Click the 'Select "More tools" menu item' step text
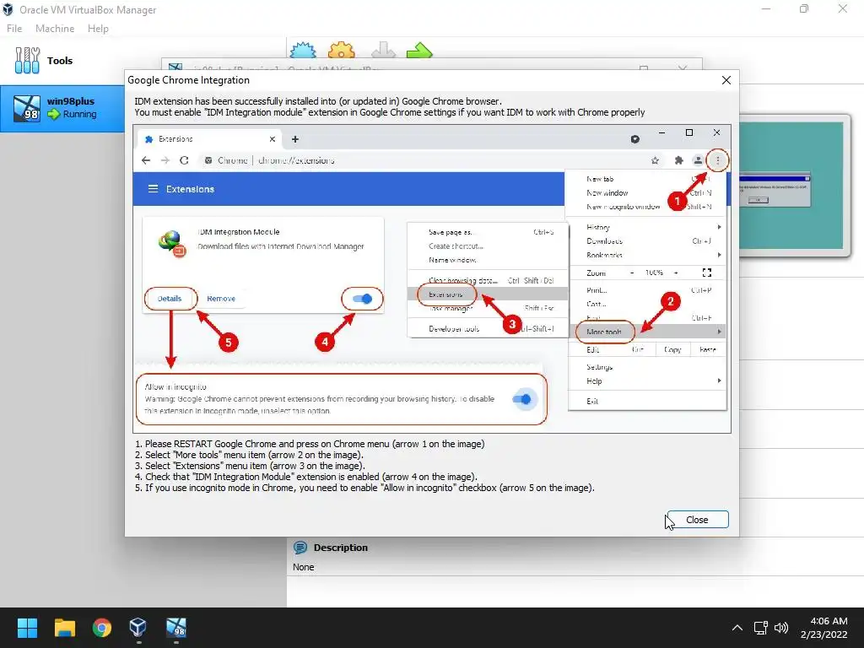This screenshot has width=864, height=648. 249,455
